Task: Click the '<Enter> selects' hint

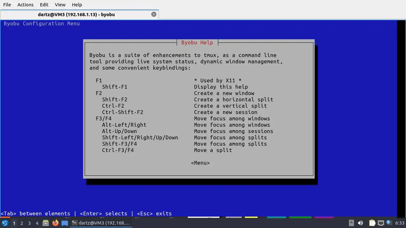Action: point(103,213)
